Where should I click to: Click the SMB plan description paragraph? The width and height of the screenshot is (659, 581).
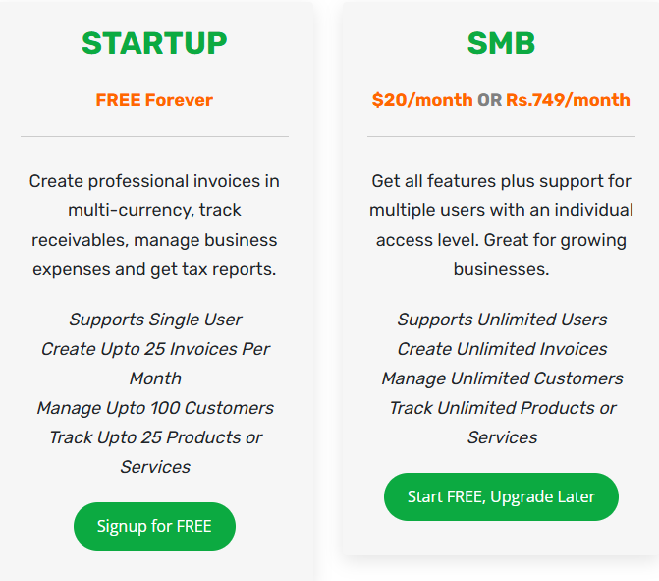[x=501, y=225]
